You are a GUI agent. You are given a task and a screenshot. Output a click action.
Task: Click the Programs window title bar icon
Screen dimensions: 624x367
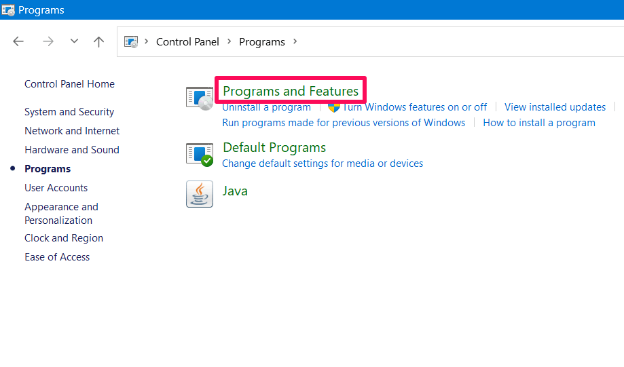pos(8,10)
